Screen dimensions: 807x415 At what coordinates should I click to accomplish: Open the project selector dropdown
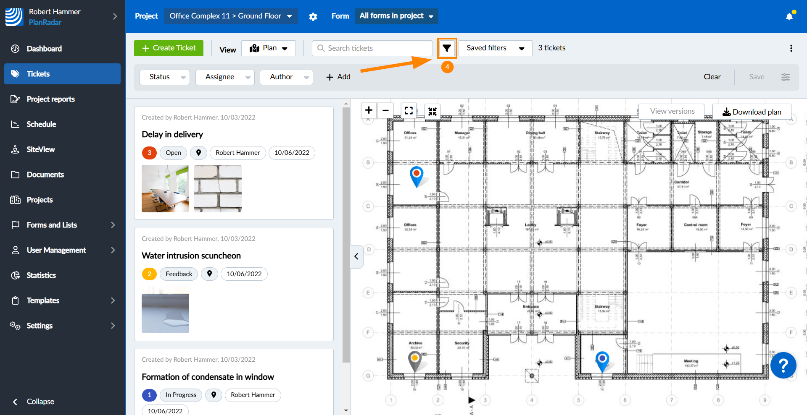pos(231,16)
